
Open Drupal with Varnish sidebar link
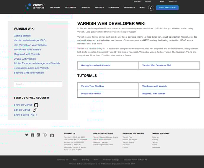[x=25, y=59]
